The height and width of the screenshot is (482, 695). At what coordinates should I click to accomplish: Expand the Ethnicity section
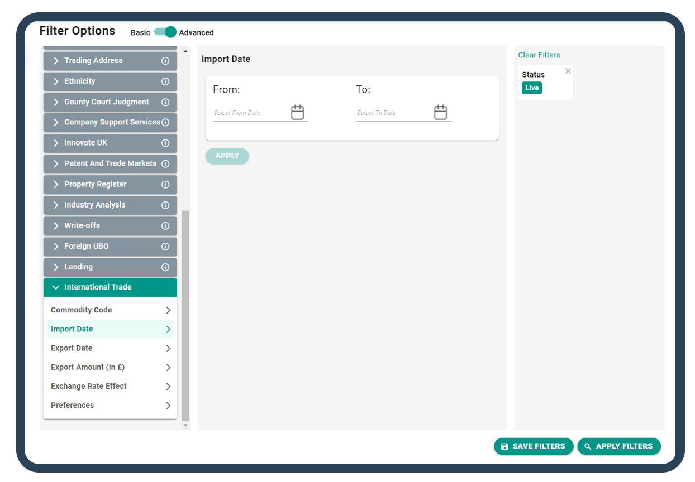(110, 81)
